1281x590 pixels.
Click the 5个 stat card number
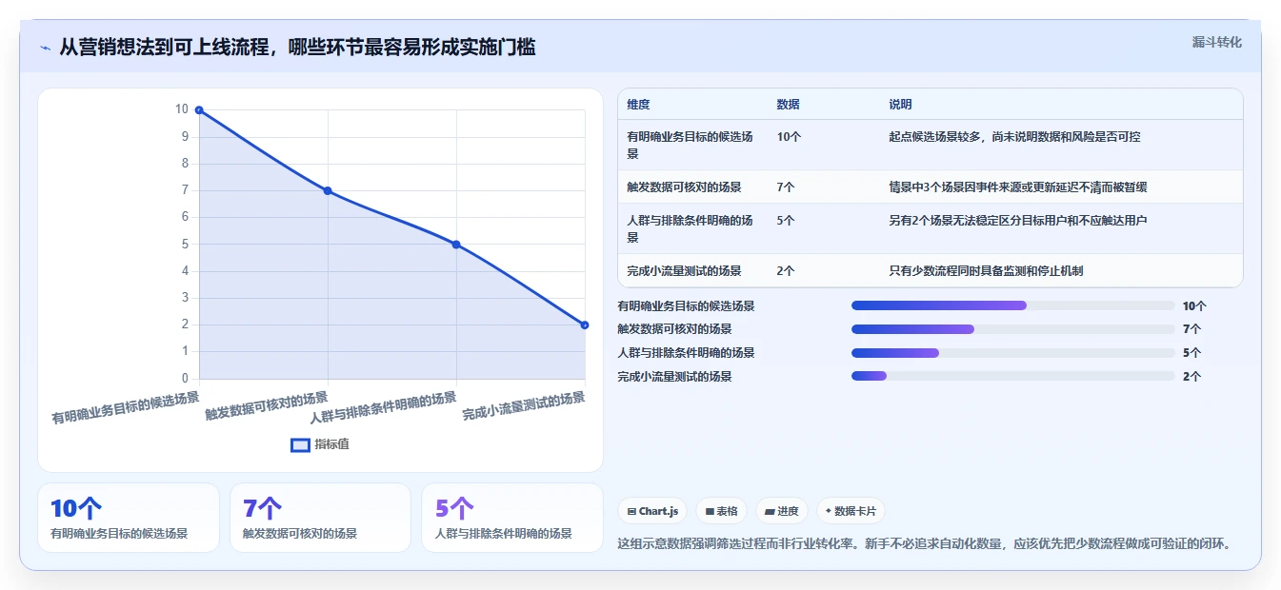click(454, 508)
